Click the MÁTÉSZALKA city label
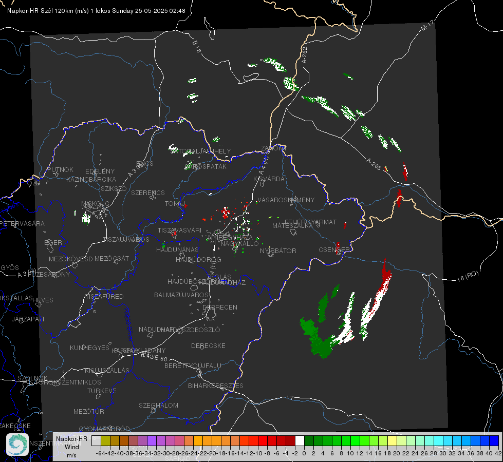503x462 pixels. (292, 226)
